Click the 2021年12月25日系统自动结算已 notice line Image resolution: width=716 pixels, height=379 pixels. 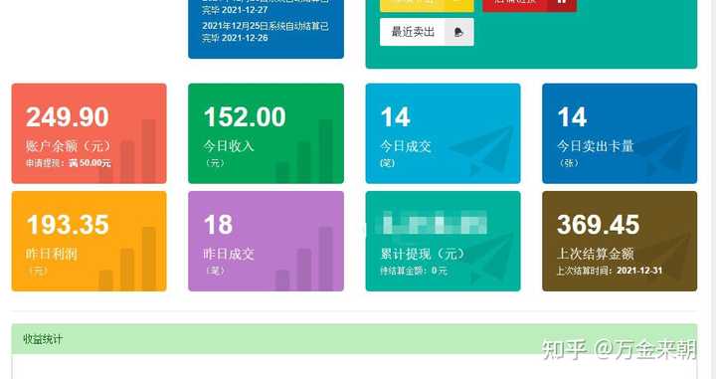point(266,26)
